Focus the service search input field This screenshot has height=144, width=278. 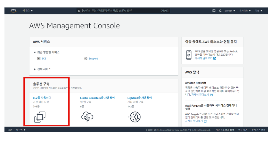[123, 11]
